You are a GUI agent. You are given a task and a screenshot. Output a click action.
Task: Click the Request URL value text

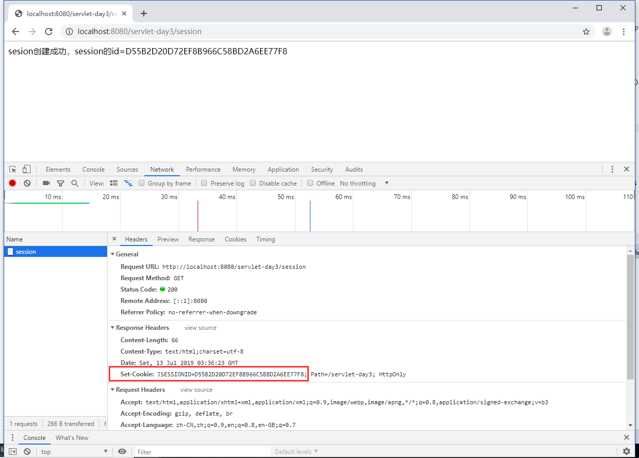(x=234, y=267)
